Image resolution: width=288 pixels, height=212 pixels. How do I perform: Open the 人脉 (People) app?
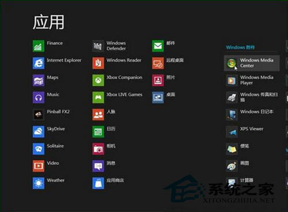pyautogui.click(x=104, y=115)
